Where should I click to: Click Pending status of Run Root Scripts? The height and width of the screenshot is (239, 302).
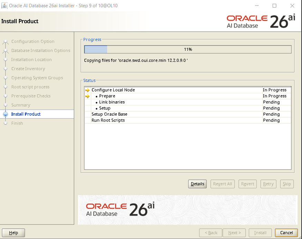coord(271,120)
